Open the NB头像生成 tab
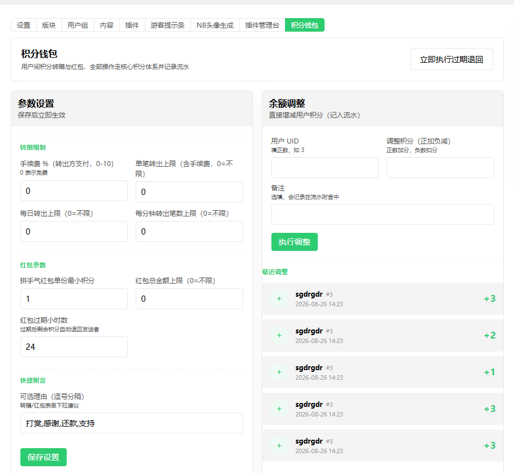Viewport: 514px width, 473px height. tap(215, 25)
